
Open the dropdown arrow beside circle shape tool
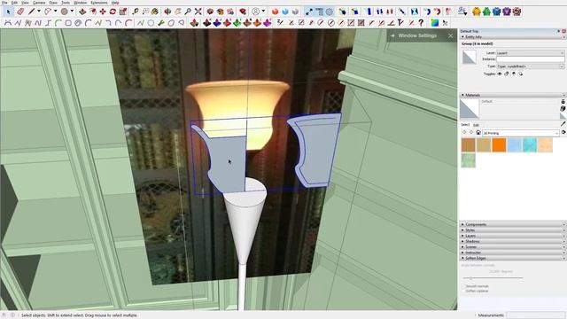click(72, 12)
